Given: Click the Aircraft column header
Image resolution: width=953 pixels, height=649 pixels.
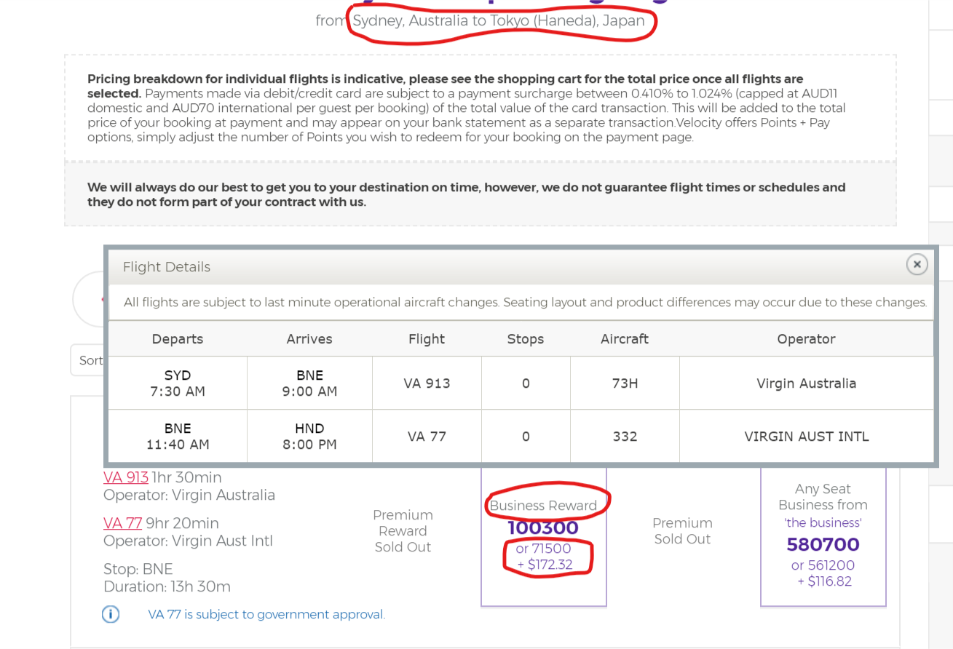Looking at the screenshot, I should tap(625, 339).
